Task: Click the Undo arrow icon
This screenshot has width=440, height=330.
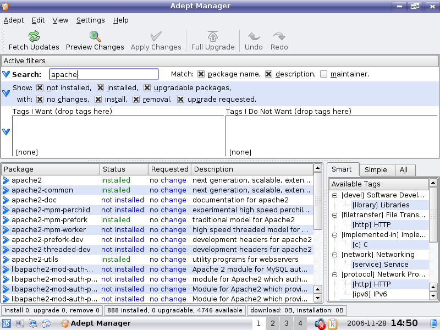Action: [254, 36]
